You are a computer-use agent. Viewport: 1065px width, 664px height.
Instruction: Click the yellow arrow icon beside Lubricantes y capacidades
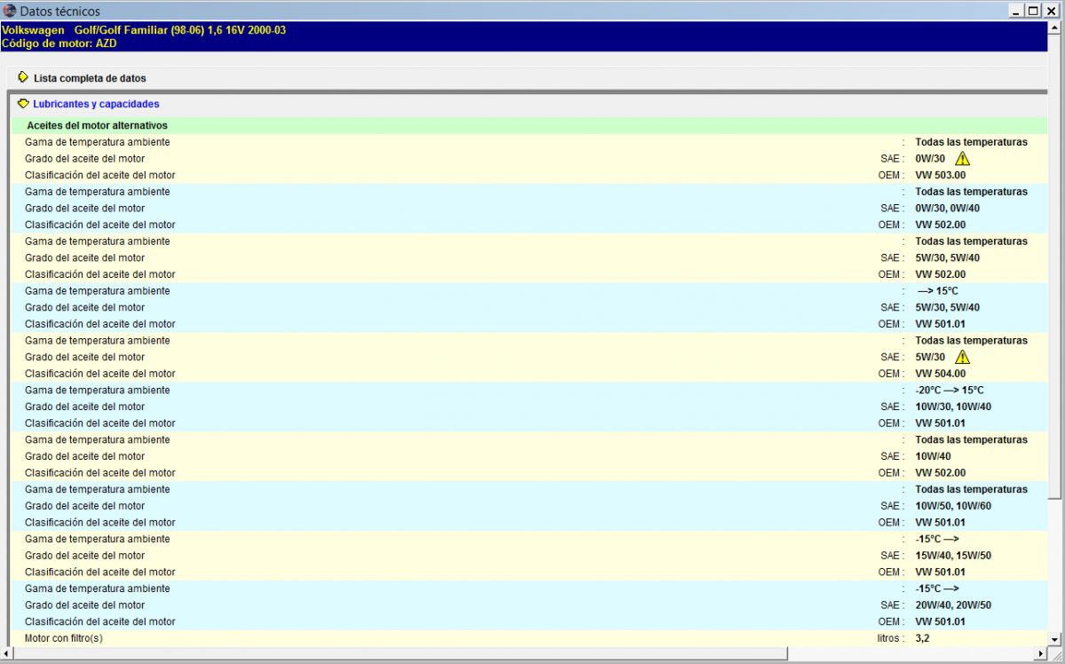pyautogui.click(x=23, y=103)
